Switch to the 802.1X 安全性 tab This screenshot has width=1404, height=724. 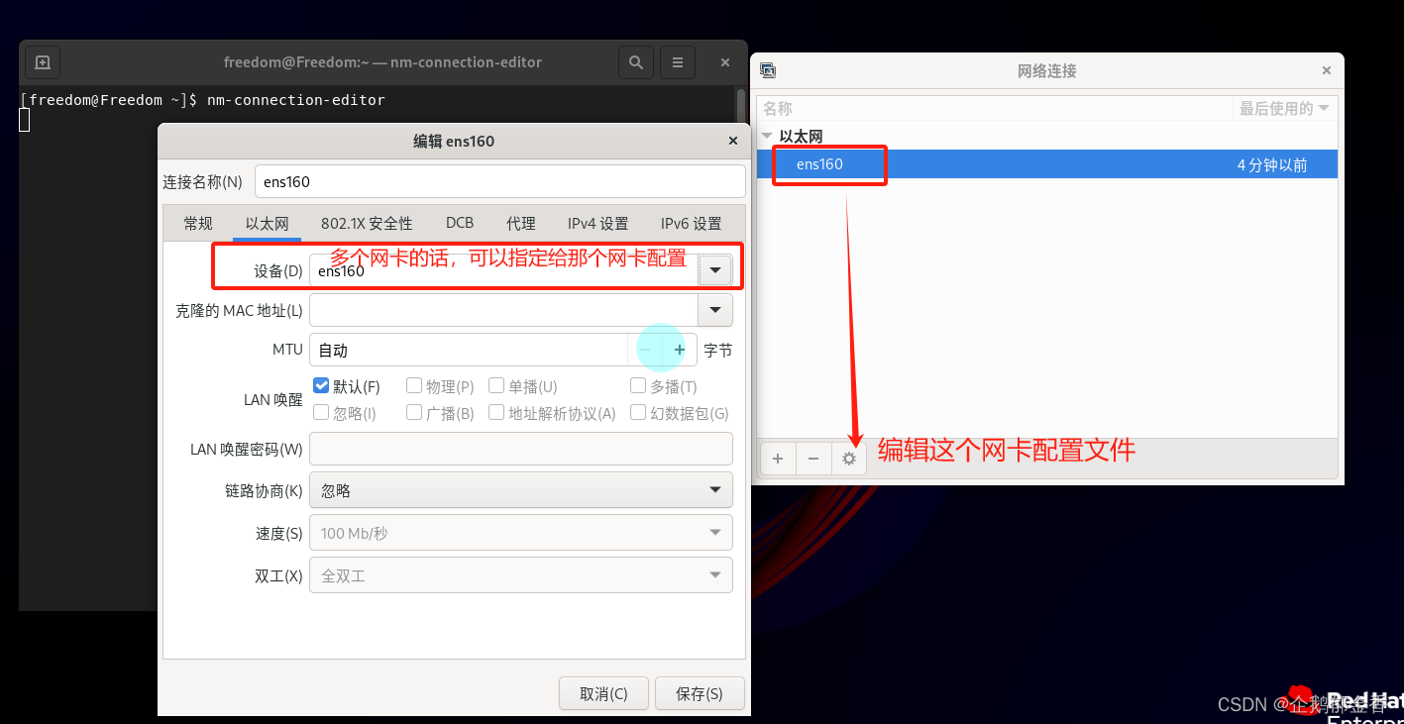367,224
